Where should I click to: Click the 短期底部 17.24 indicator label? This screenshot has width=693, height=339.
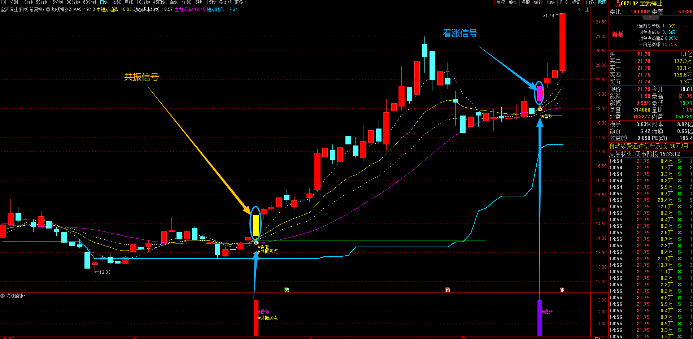(222, 9)
